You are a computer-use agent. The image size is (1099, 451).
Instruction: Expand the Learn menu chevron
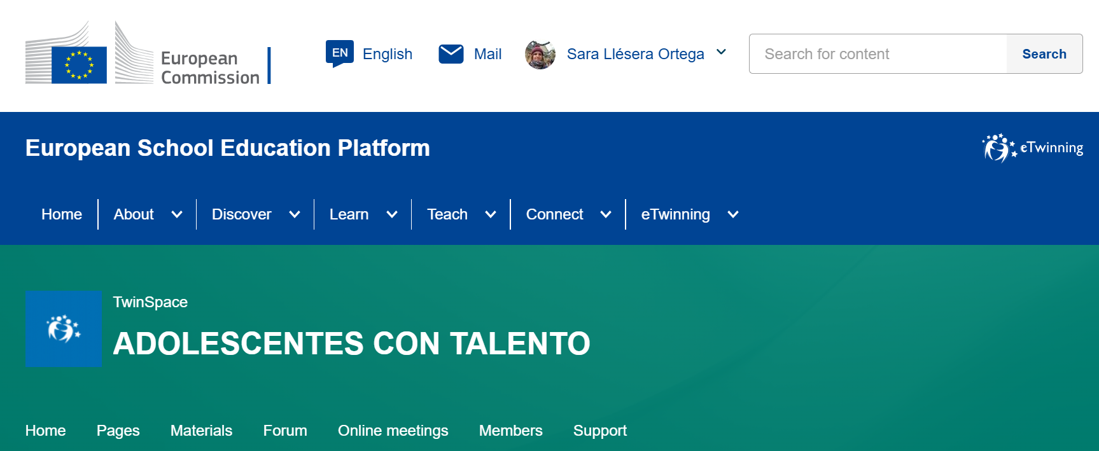click(x=392, y=214)
